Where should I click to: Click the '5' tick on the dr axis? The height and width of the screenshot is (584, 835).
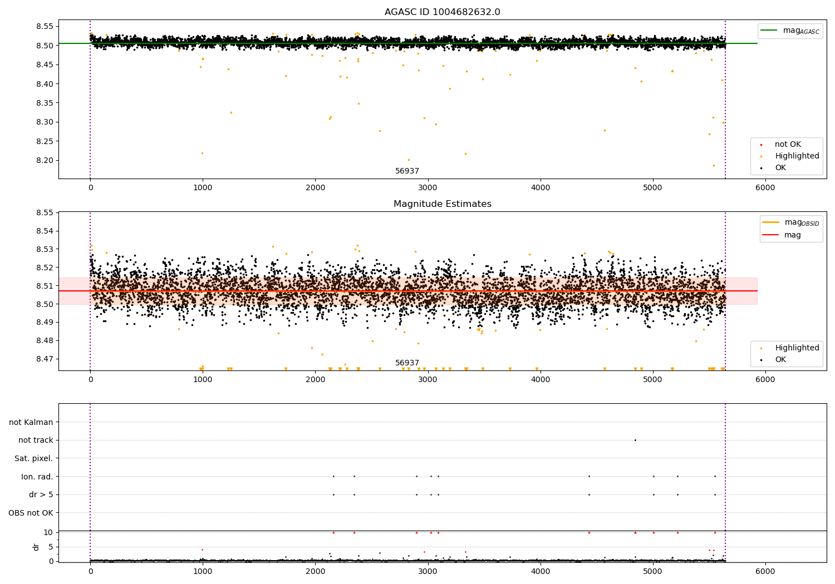(x=51, y=547)
